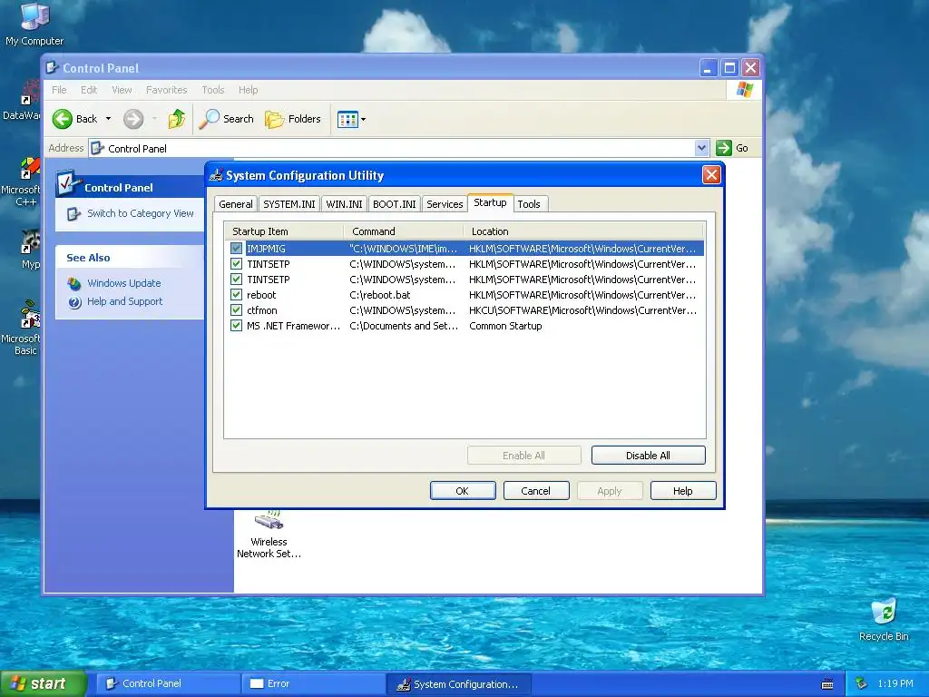Click the Control Panel title bar icon
This screenshot has height=697, width=929.
coord(53,67)
